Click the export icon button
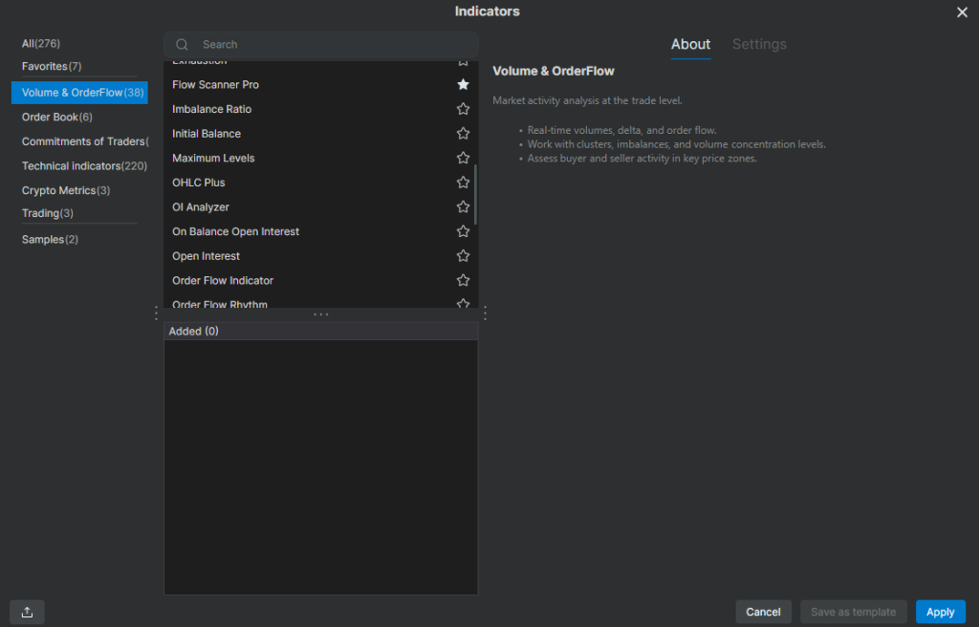 point(27,612)
